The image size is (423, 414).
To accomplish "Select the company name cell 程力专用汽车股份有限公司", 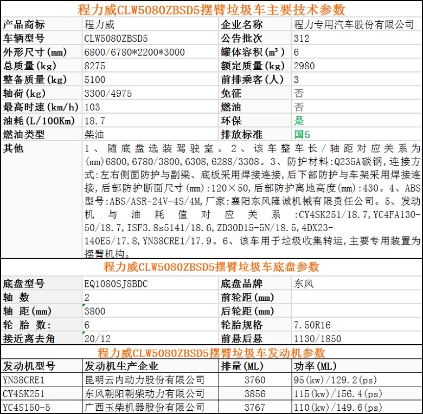I will point(353,24).
